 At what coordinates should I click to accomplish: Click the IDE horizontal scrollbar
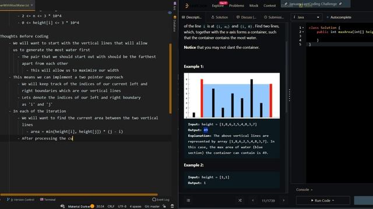(79, 194)
